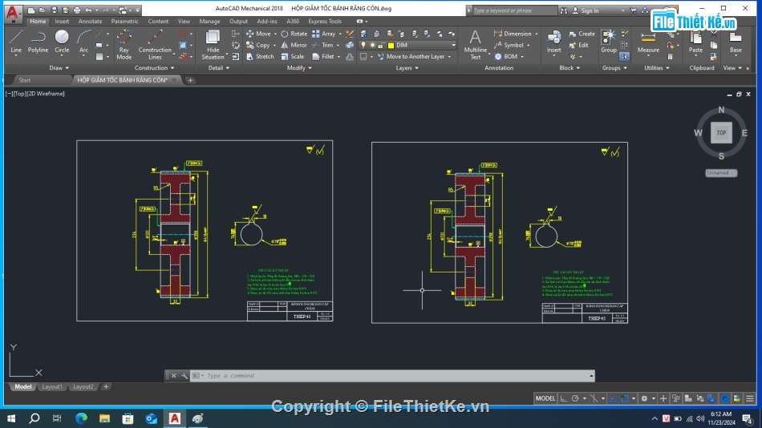Choose the Move command
The height and width of the screenshot is (428, 762).
[258, 34]
